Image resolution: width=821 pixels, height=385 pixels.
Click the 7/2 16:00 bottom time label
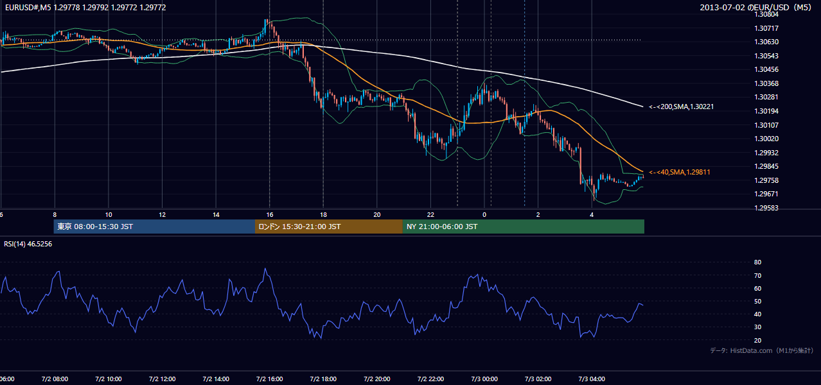[x=269, y=379]
